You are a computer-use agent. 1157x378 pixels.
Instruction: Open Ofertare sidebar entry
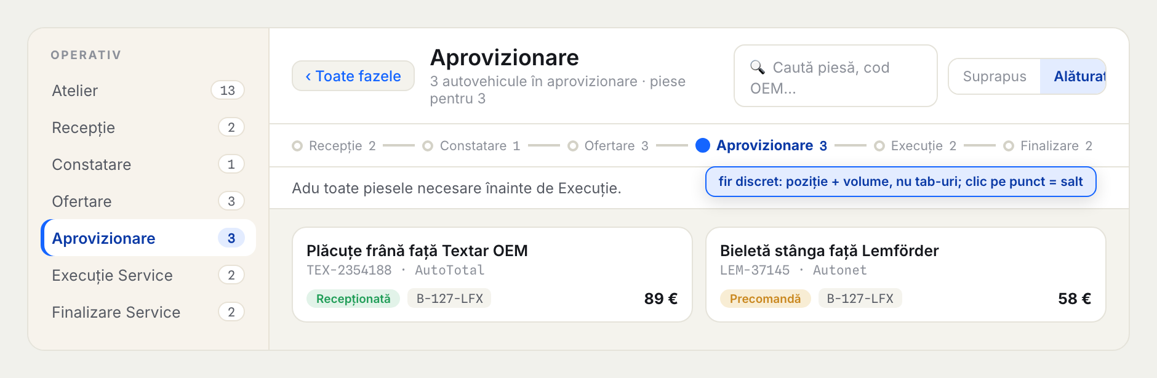(x=148, y=201)
